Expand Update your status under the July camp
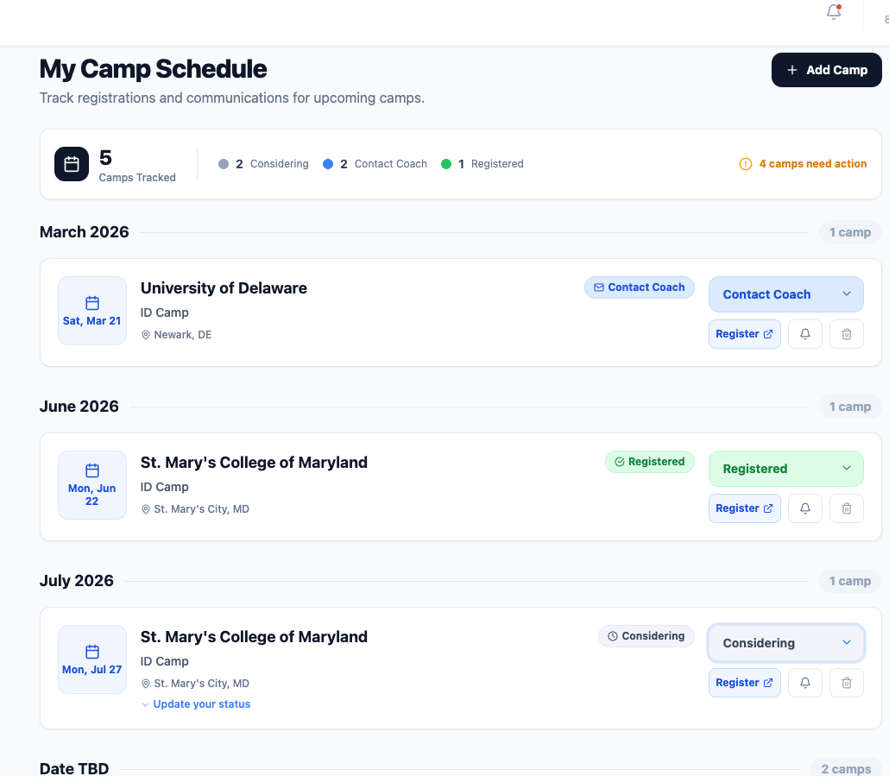The height and width of the screenshot is (776, 889). click(196, 703)
